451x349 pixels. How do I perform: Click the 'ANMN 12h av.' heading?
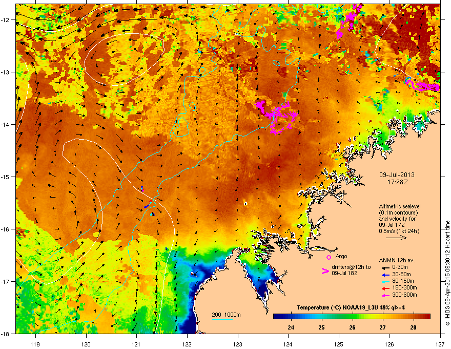397,260
